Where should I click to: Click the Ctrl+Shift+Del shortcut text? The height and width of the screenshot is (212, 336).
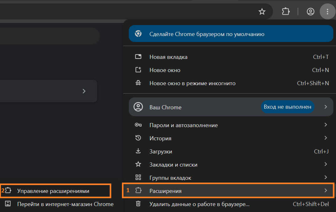click(x=311, y=204)
